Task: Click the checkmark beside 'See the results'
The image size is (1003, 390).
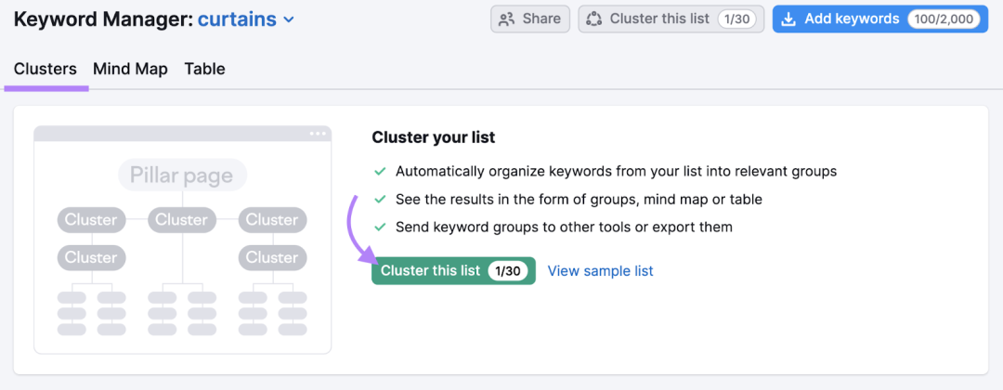Action: click(380, 200)
